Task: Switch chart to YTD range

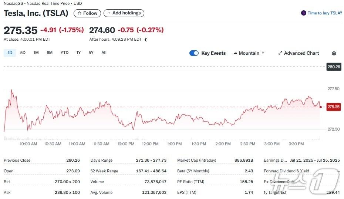Action: [x=64, y=53]
